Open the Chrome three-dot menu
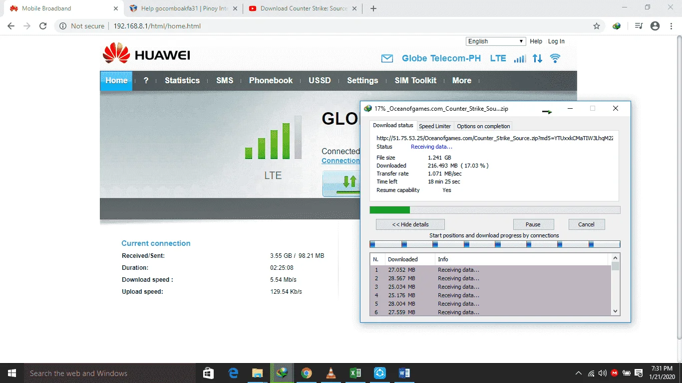This screenshot has width=682, height=383. tap(672, 26)
